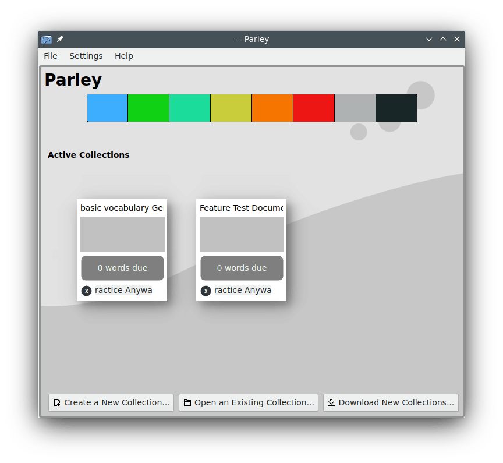Select the bright green legend block

click(148, 108)
